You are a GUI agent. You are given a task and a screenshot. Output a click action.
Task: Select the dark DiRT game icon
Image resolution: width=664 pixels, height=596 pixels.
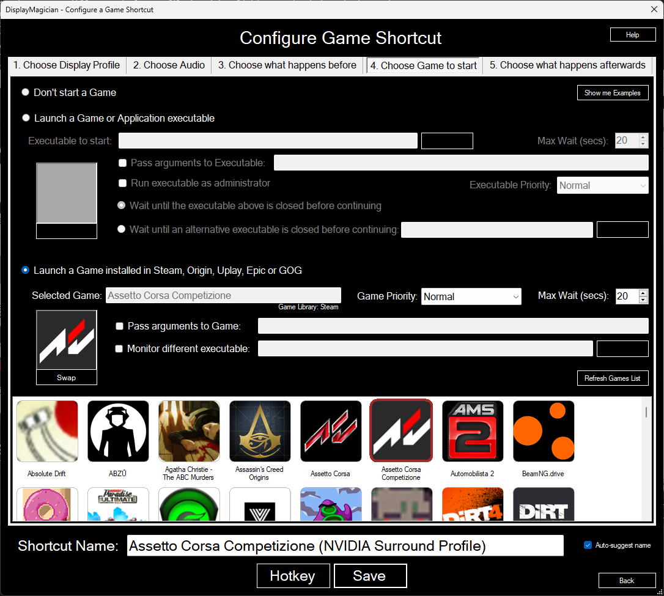click(544, 504)
